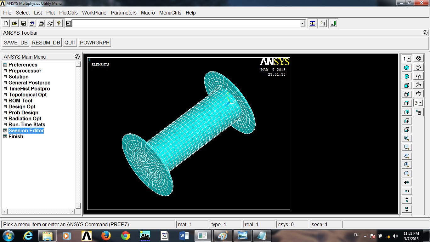Click the Pan model left arrow icon
430x242 pixels.
407,182
